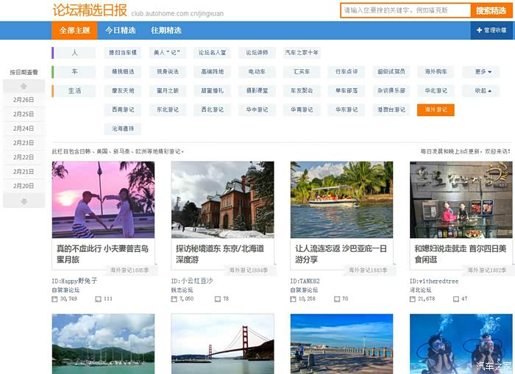Viewport: 515px width, 374px height.
Task: Collapse the 生活 row with 收起
Action: point(481,90)
